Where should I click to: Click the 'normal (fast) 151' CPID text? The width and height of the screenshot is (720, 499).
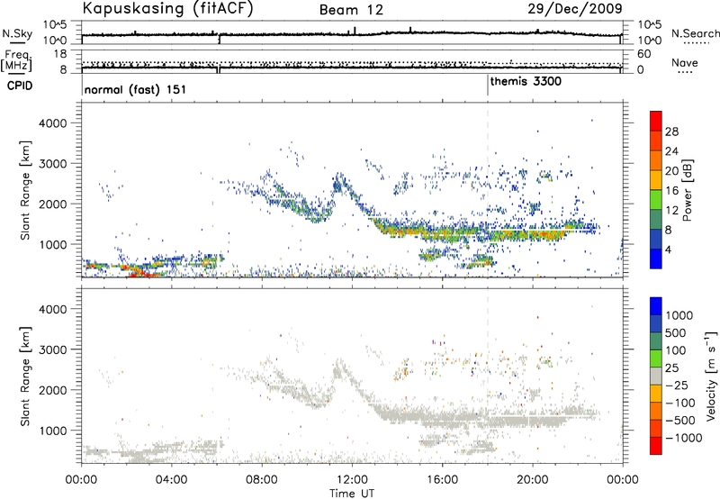tap(136, 89)
